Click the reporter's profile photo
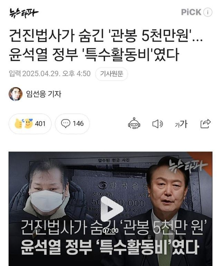 click(x=16, y=94)
